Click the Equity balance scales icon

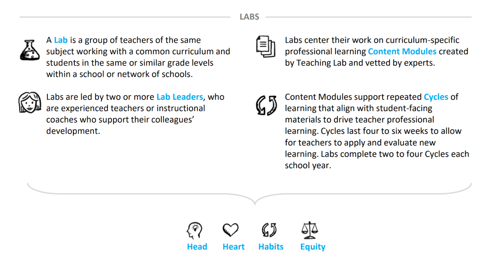[x=310, y=230]
